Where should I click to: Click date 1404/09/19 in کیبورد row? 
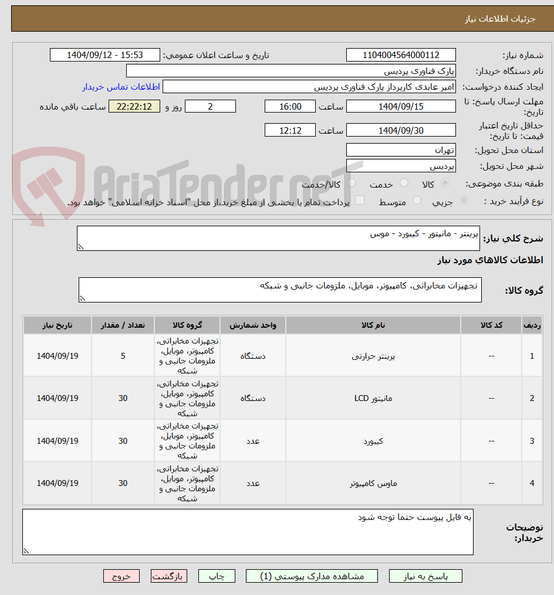(58, 441)
